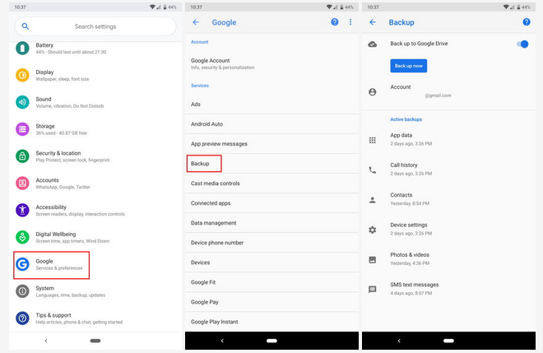The width and height of the screenshot is (543, 353).
Task: Open the Devices entry
Action: pyautogui.click(x=271, y=262)
